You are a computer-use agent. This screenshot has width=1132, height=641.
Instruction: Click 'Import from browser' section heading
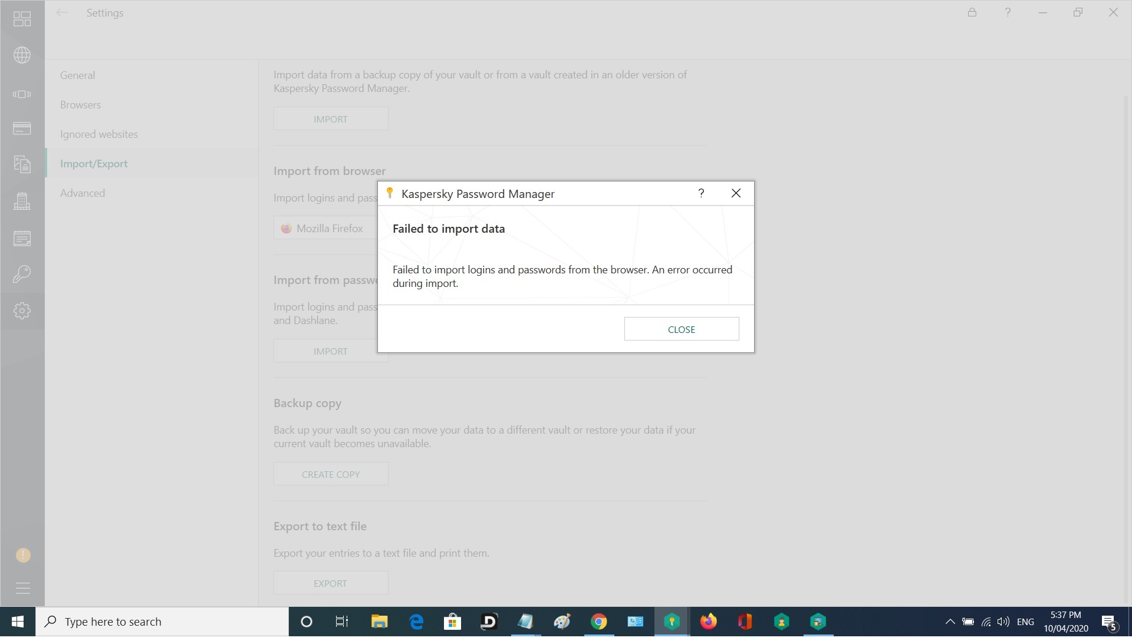click(330, 171)
